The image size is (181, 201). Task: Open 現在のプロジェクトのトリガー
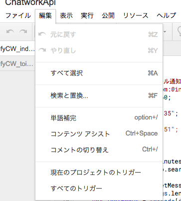tap(99, 172)
